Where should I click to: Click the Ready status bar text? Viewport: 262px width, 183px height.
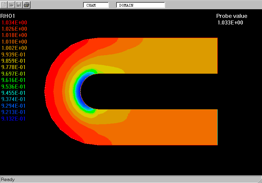[x=8, y=179]
